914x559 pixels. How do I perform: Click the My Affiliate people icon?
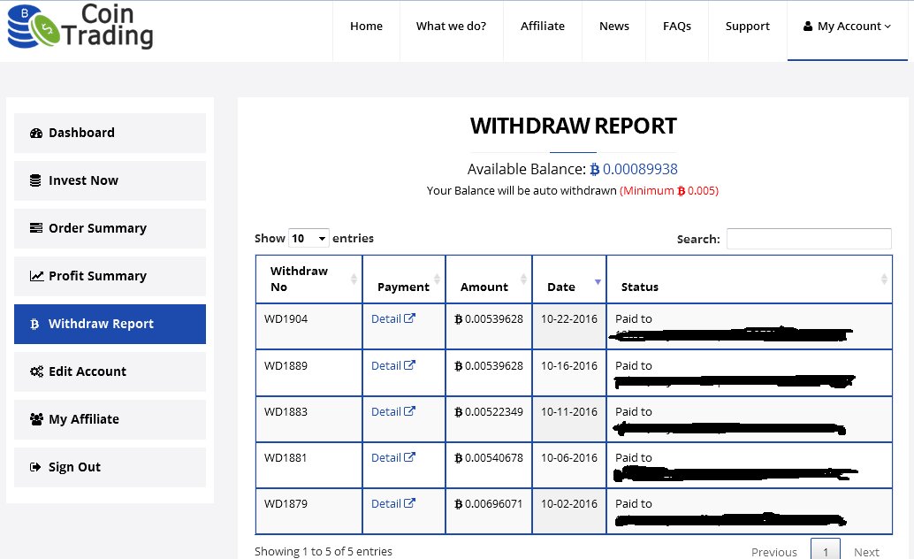coord(37,419)
